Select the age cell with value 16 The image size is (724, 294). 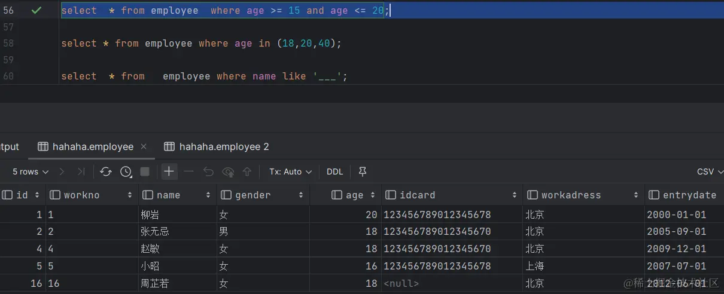pyautogui.click(x=345, y=266)
